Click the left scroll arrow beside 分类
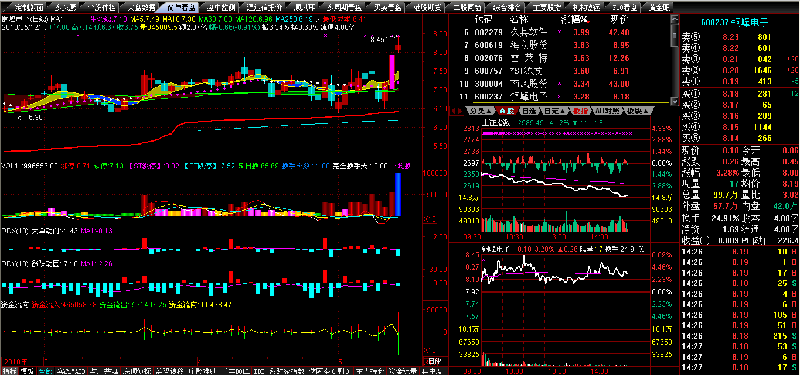Screen dimensions: 800x375 coord(453,111)
